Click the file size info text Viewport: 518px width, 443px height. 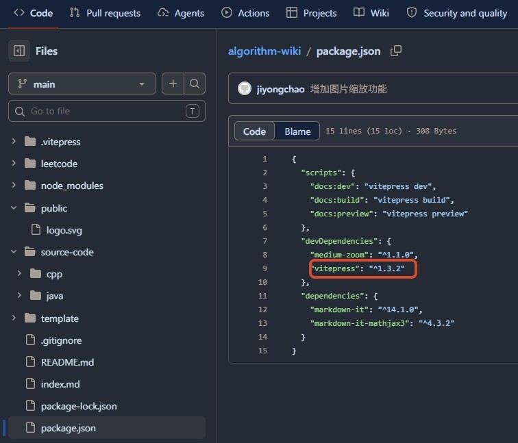click(391, 131)
